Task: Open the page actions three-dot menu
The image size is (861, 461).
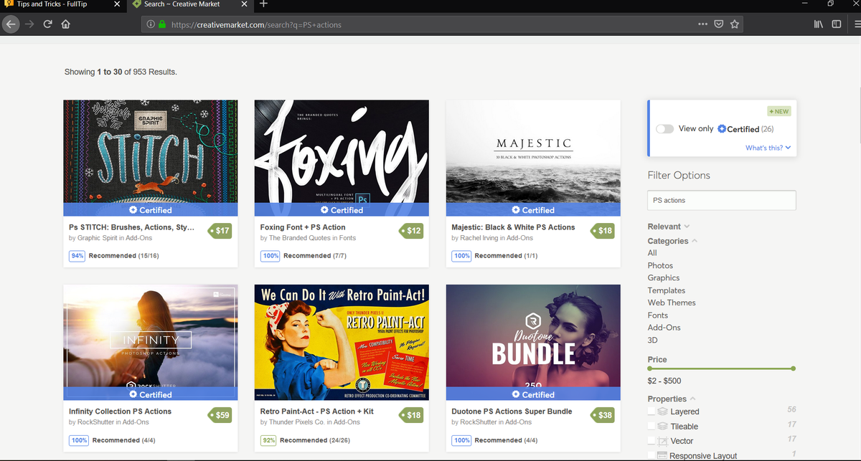Action: pyautogui.click(x=702, y=24)
